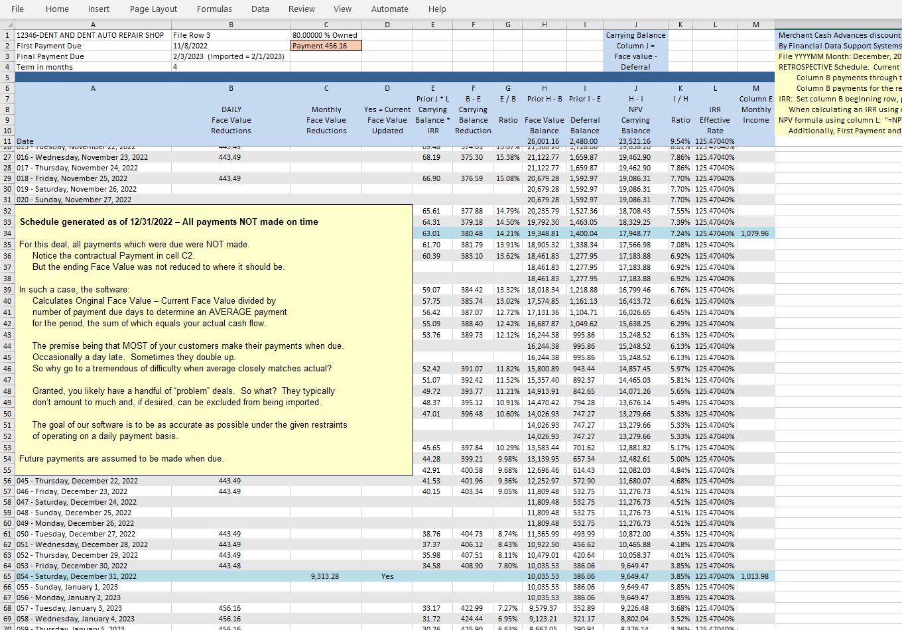Click '050 - Tuesday, December 27, 2022' cell
The width and height of the screenshot is (902, 630).
pos(93,534)
